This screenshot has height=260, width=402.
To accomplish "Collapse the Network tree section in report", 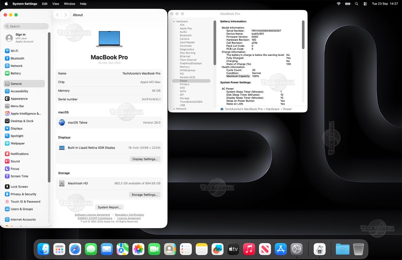I will point(174,109).
